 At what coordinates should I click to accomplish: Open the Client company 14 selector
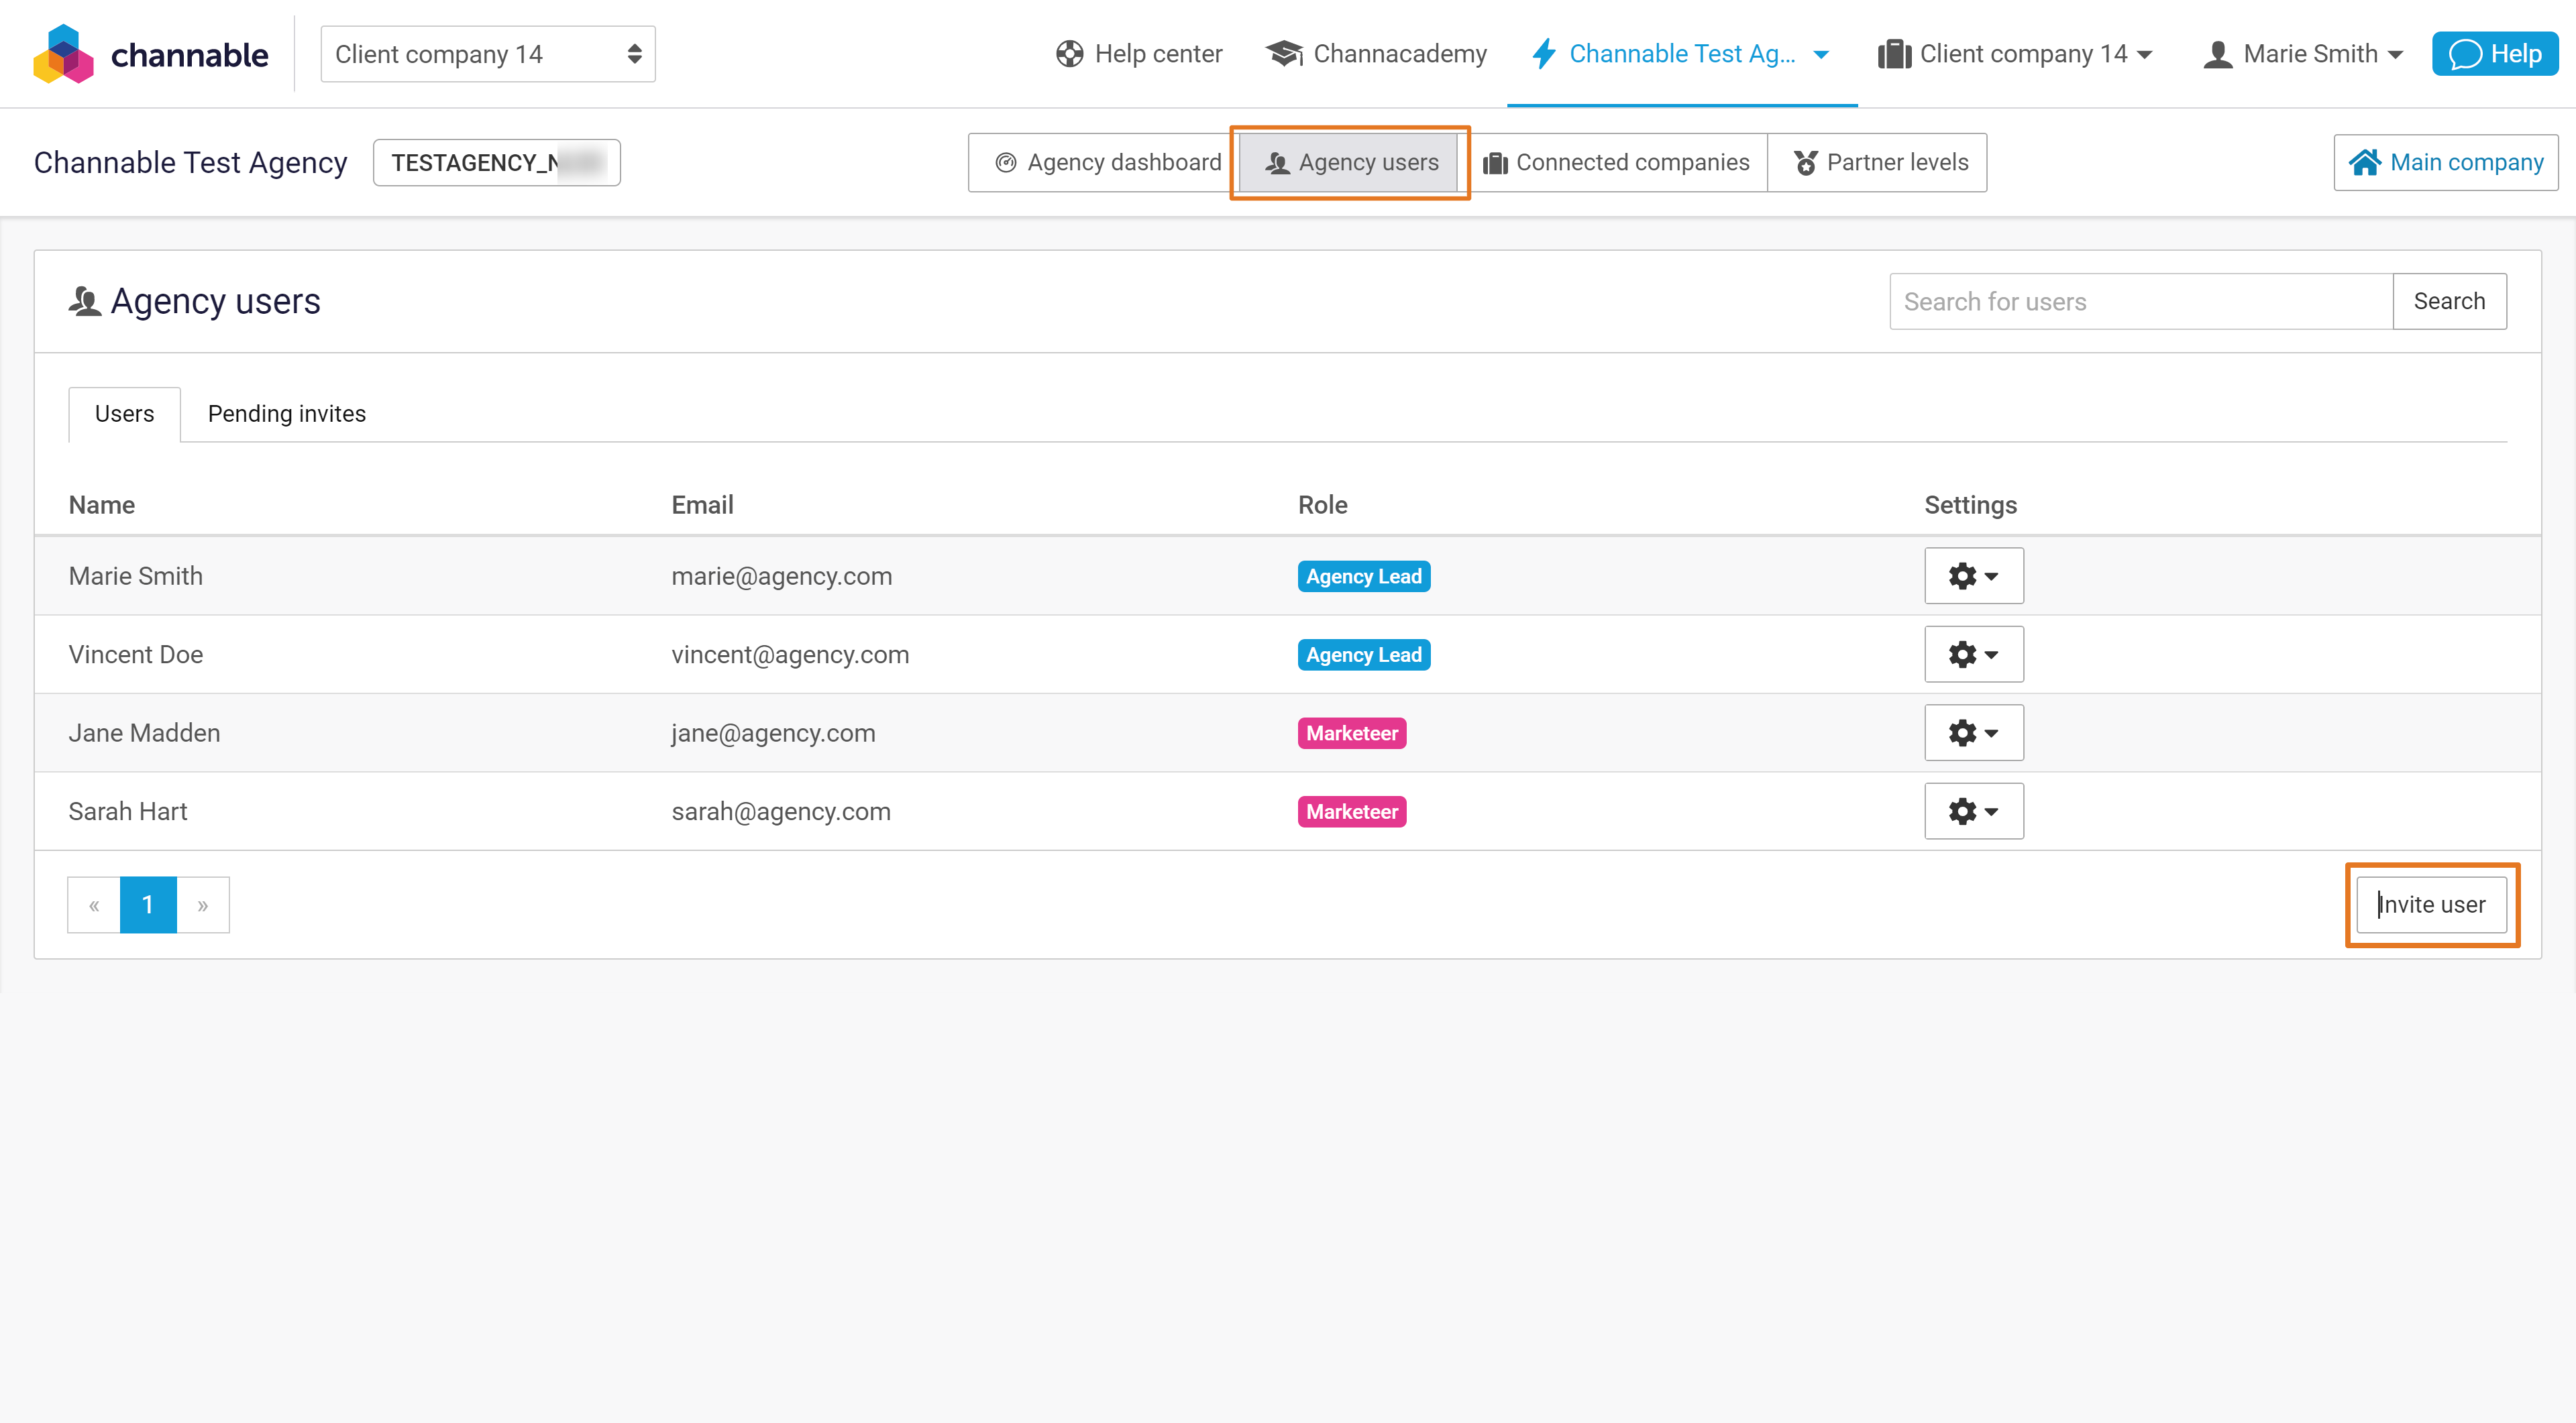tap(488, 54)
